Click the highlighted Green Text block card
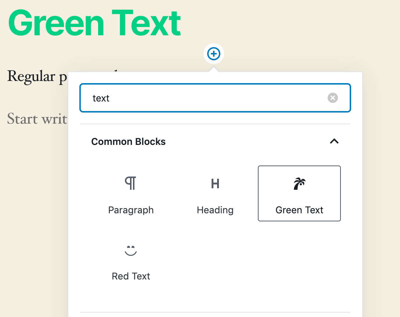Screen dimensions: 400x317 (x=299, y=193)
